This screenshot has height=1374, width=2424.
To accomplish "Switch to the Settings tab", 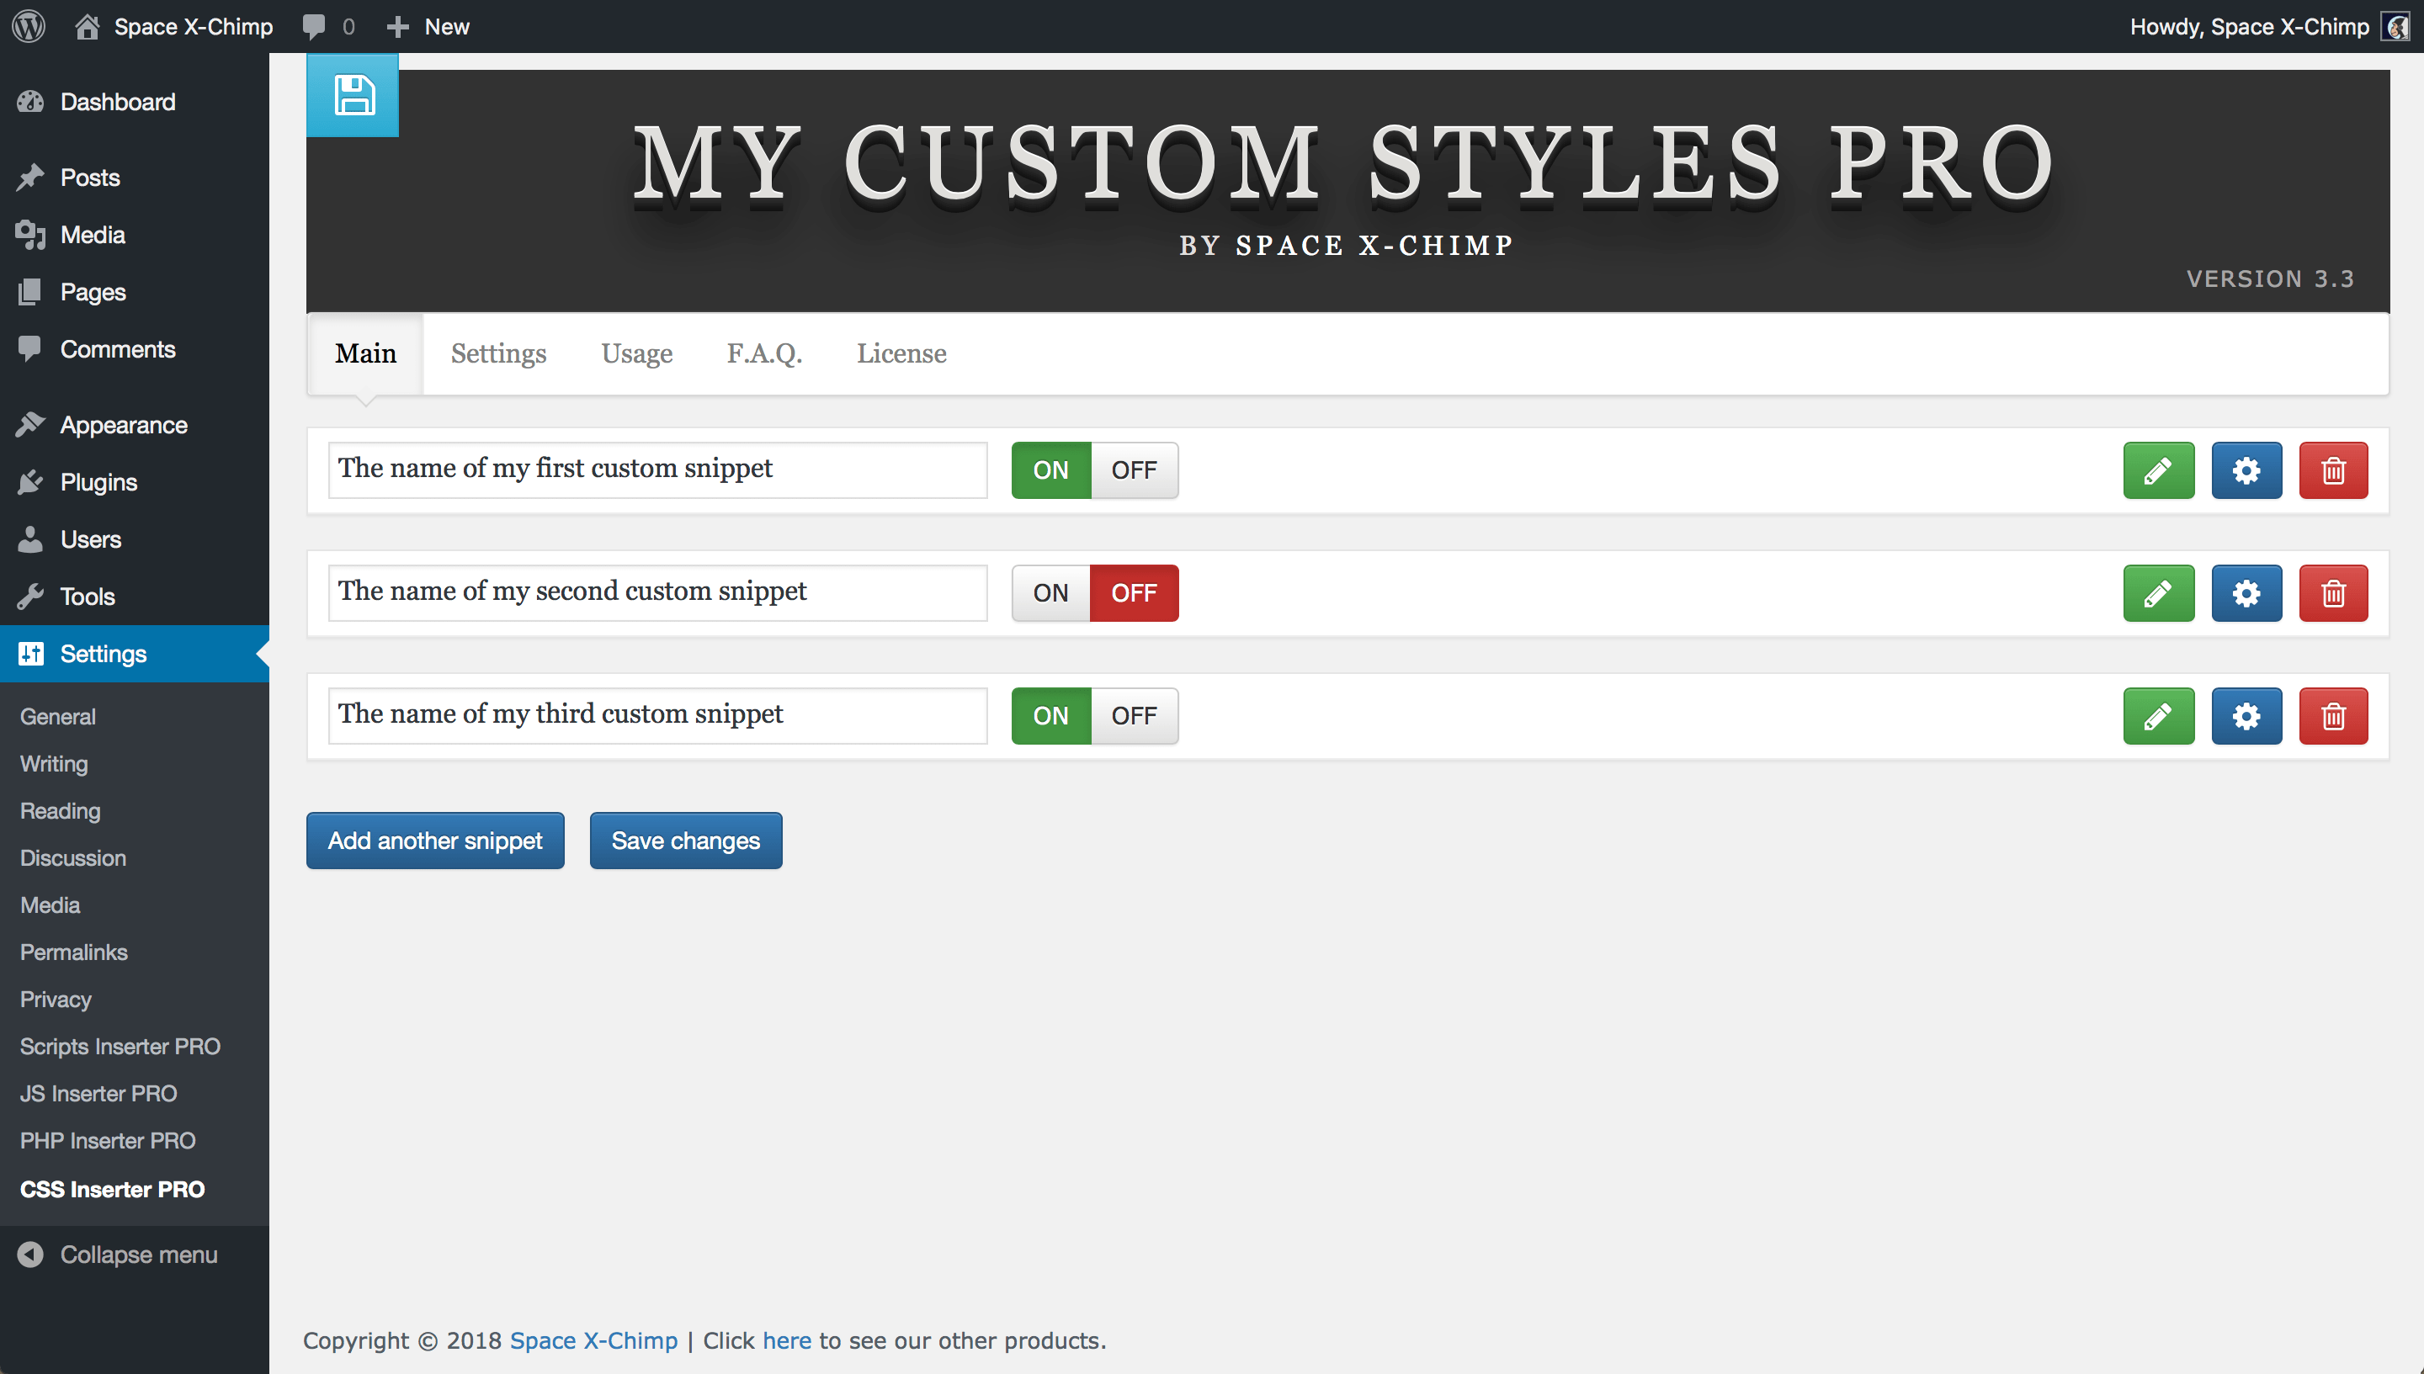I will (x=497, y=353).
